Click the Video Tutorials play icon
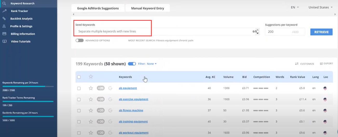Screen dimensions: 338x137 4,41
